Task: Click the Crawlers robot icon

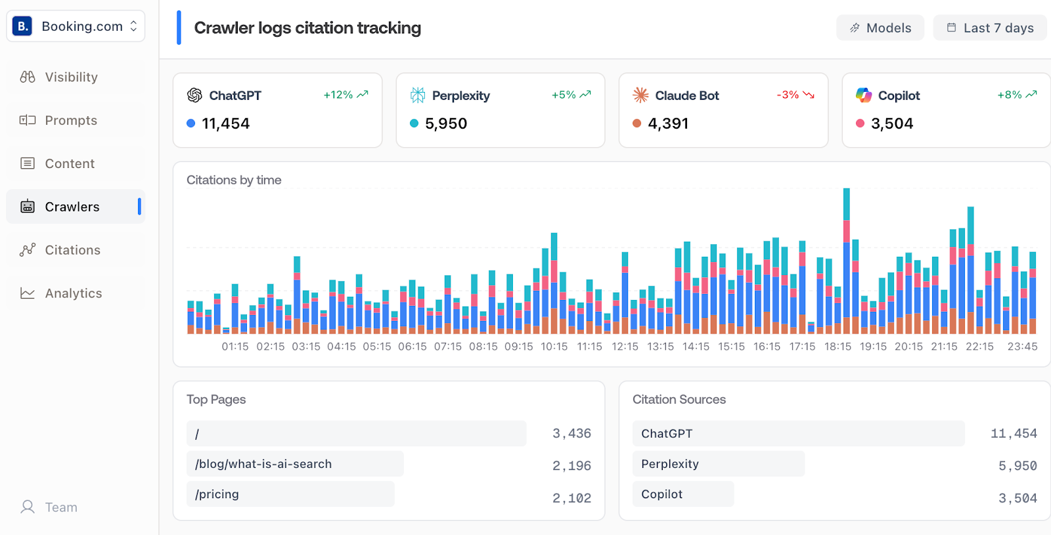Action: tap(28, 207)
